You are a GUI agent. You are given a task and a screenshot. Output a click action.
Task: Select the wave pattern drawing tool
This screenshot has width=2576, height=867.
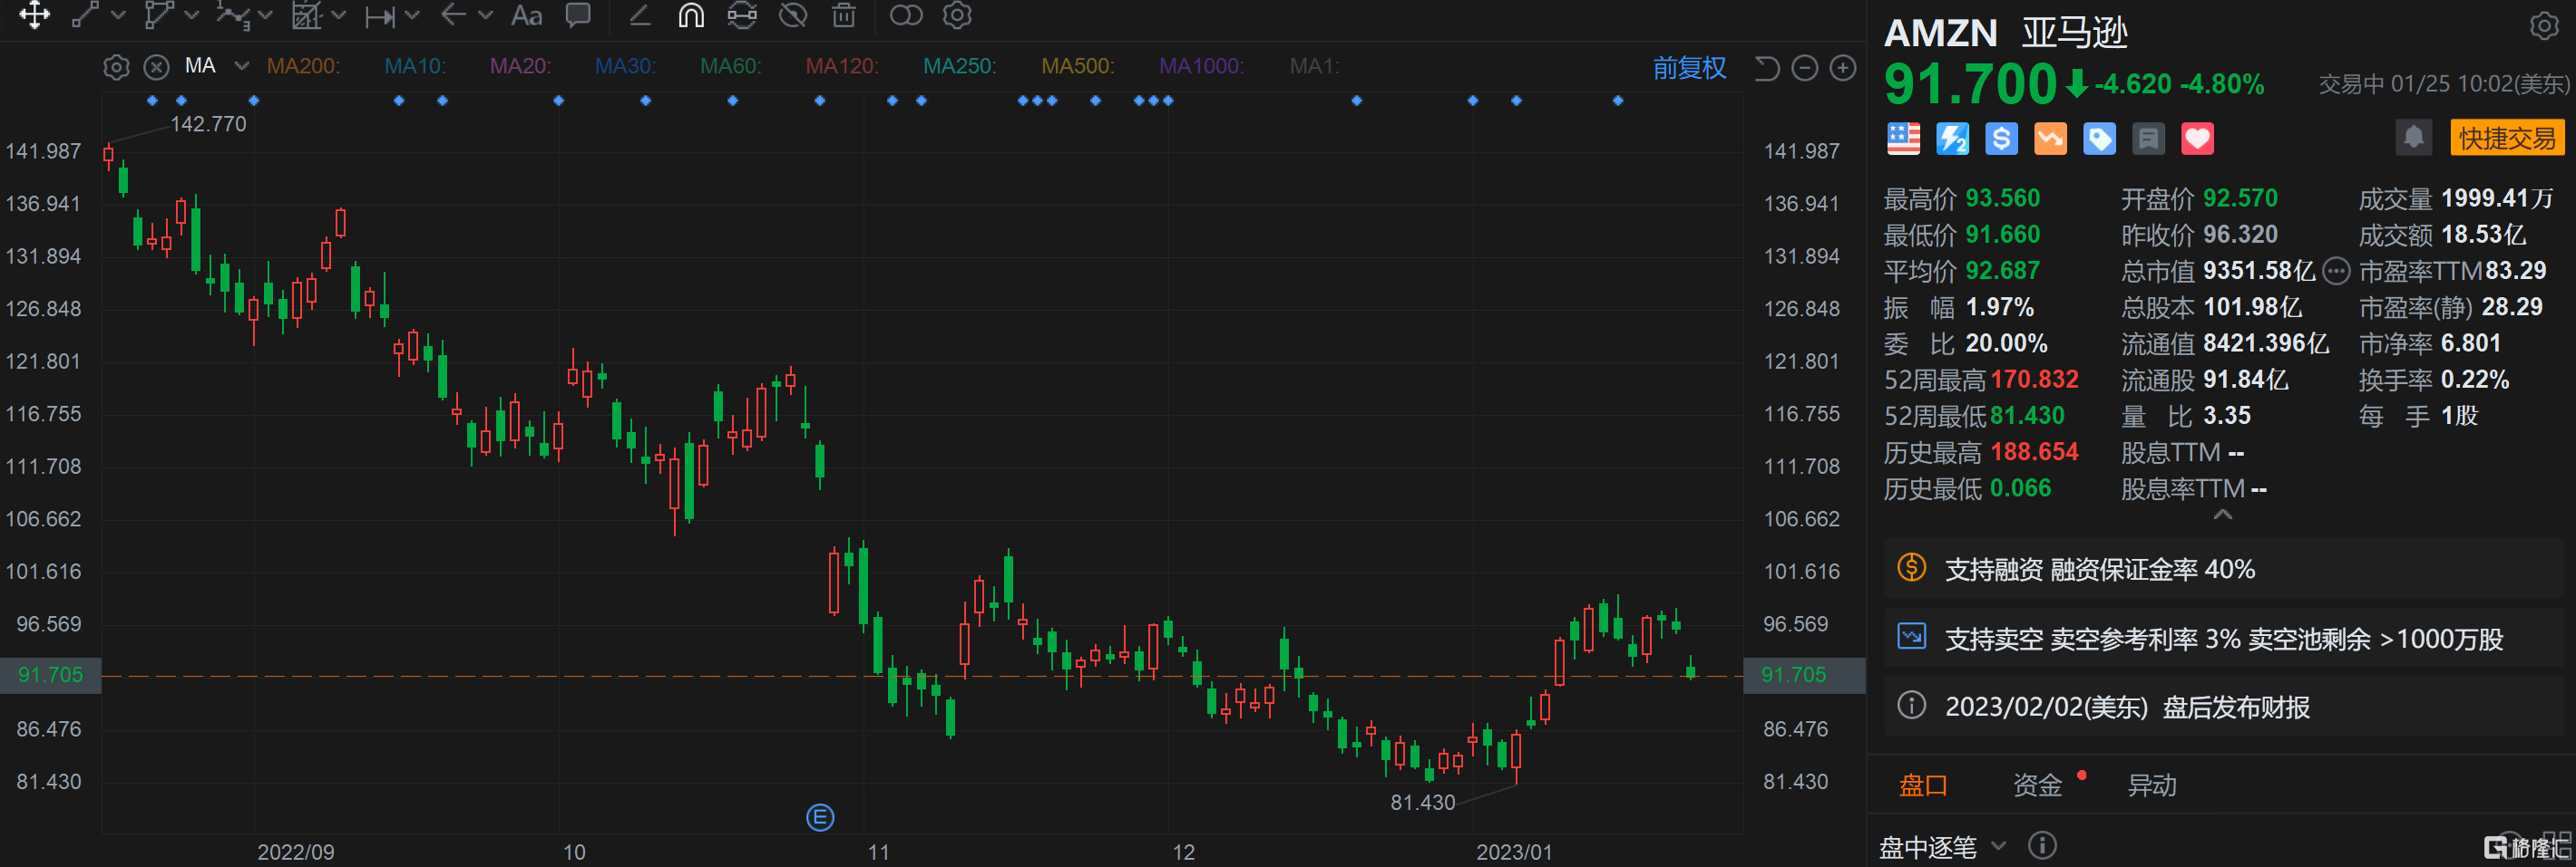tap(232, 15)
